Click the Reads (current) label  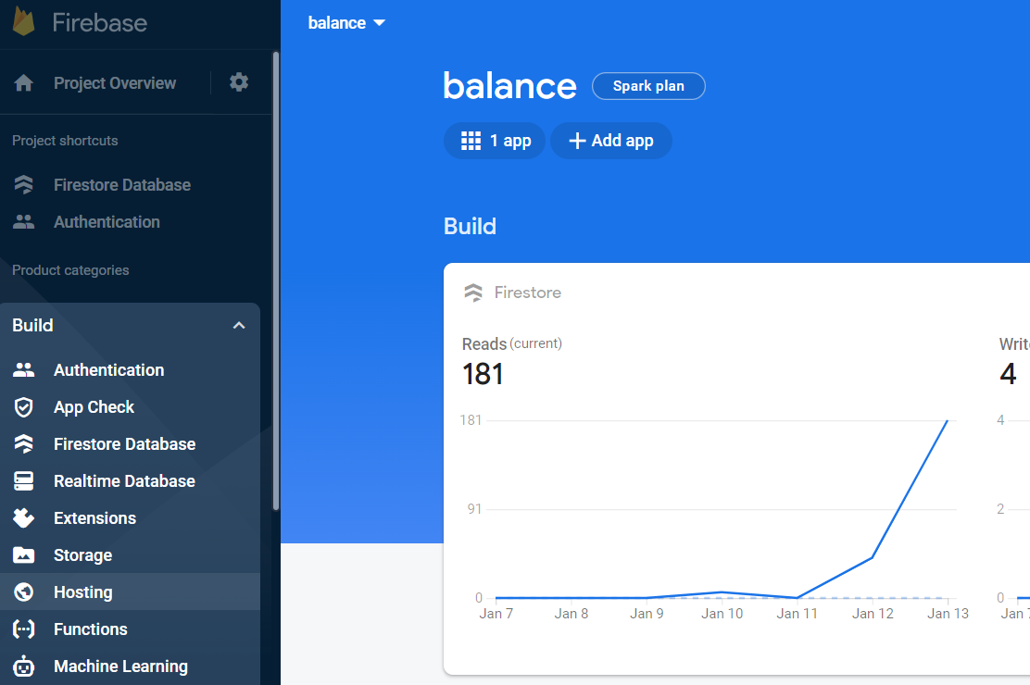tap(511, 343)
